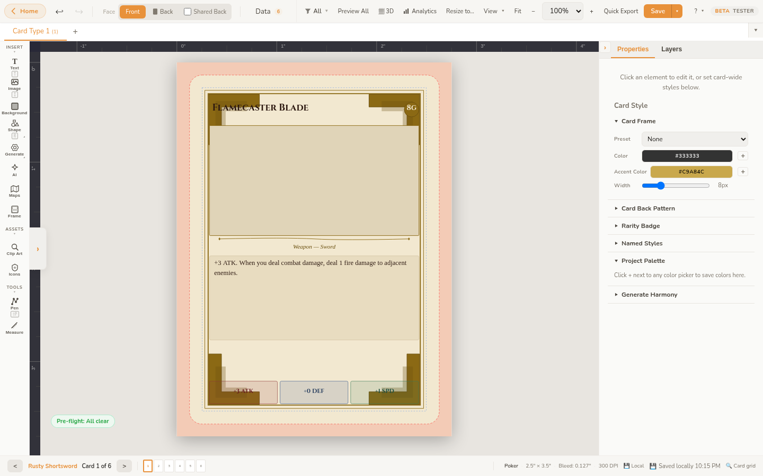763x476 pixels.
Task: Switch to the Layers tab
Action: (671, 49)
